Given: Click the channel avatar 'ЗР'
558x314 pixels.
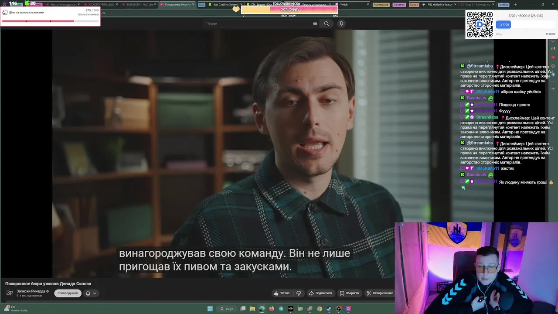Looking at the screenshot, I should click(10, 293).
